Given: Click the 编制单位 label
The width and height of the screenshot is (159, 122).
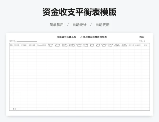Looking at the screenshot, I should coord(13,41).
